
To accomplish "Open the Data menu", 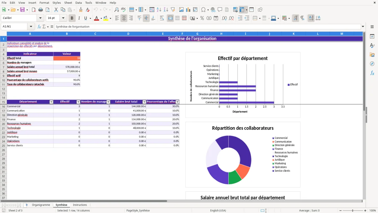I will [78, 3].
